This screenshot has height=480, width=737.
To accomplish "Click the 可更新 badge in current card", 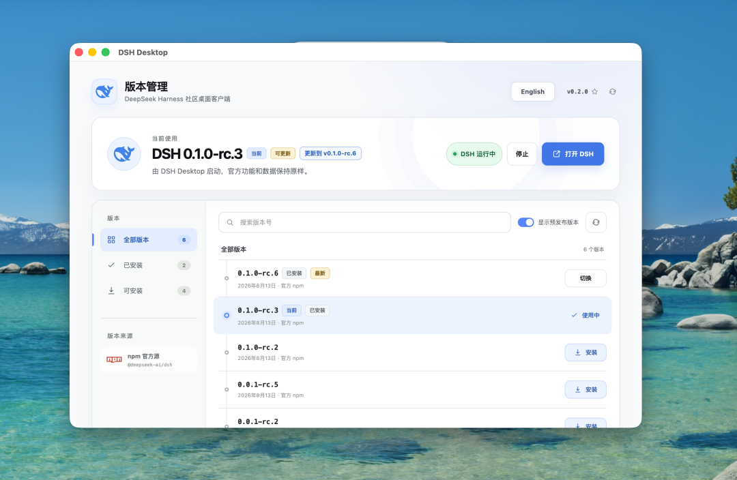I will (x=283, y=153).
